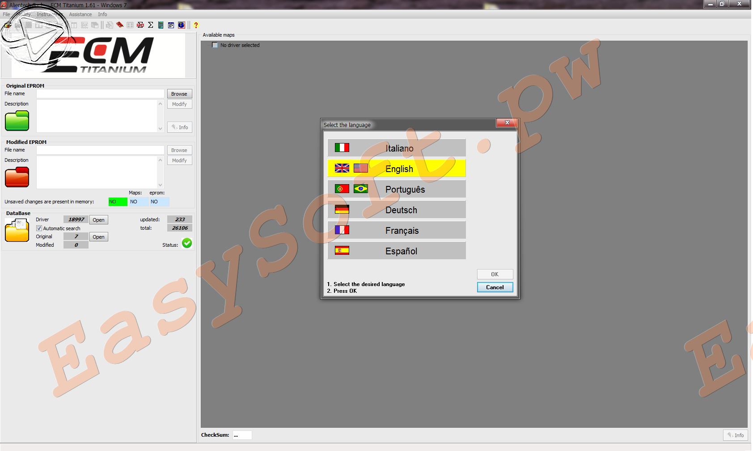Click Browse for Modified EPROM

click(179, 150)
